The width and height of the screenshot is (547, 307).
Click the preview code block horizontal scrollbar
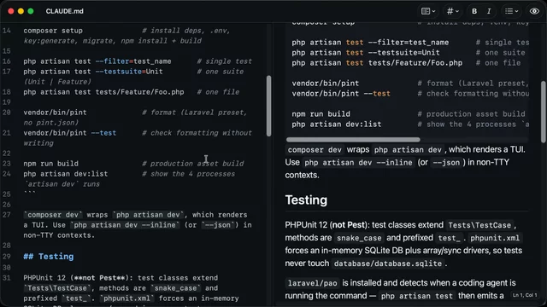(x=353, y=140)
